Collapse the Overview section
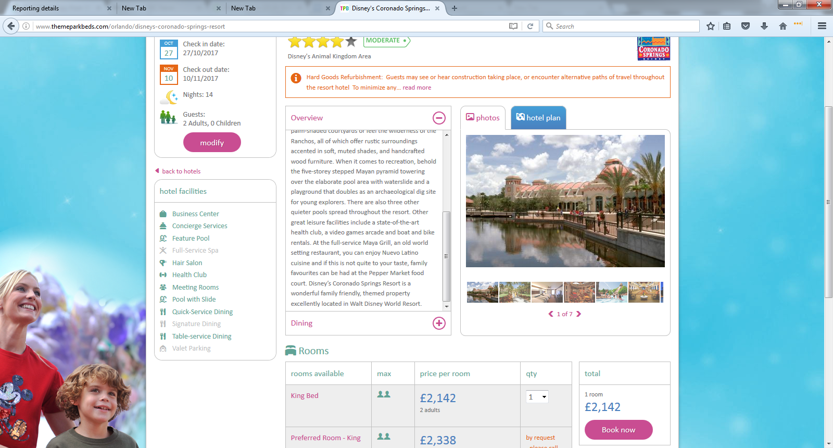Screen dimensions: 833x448 pyautogui.click(x=439, y=118)
